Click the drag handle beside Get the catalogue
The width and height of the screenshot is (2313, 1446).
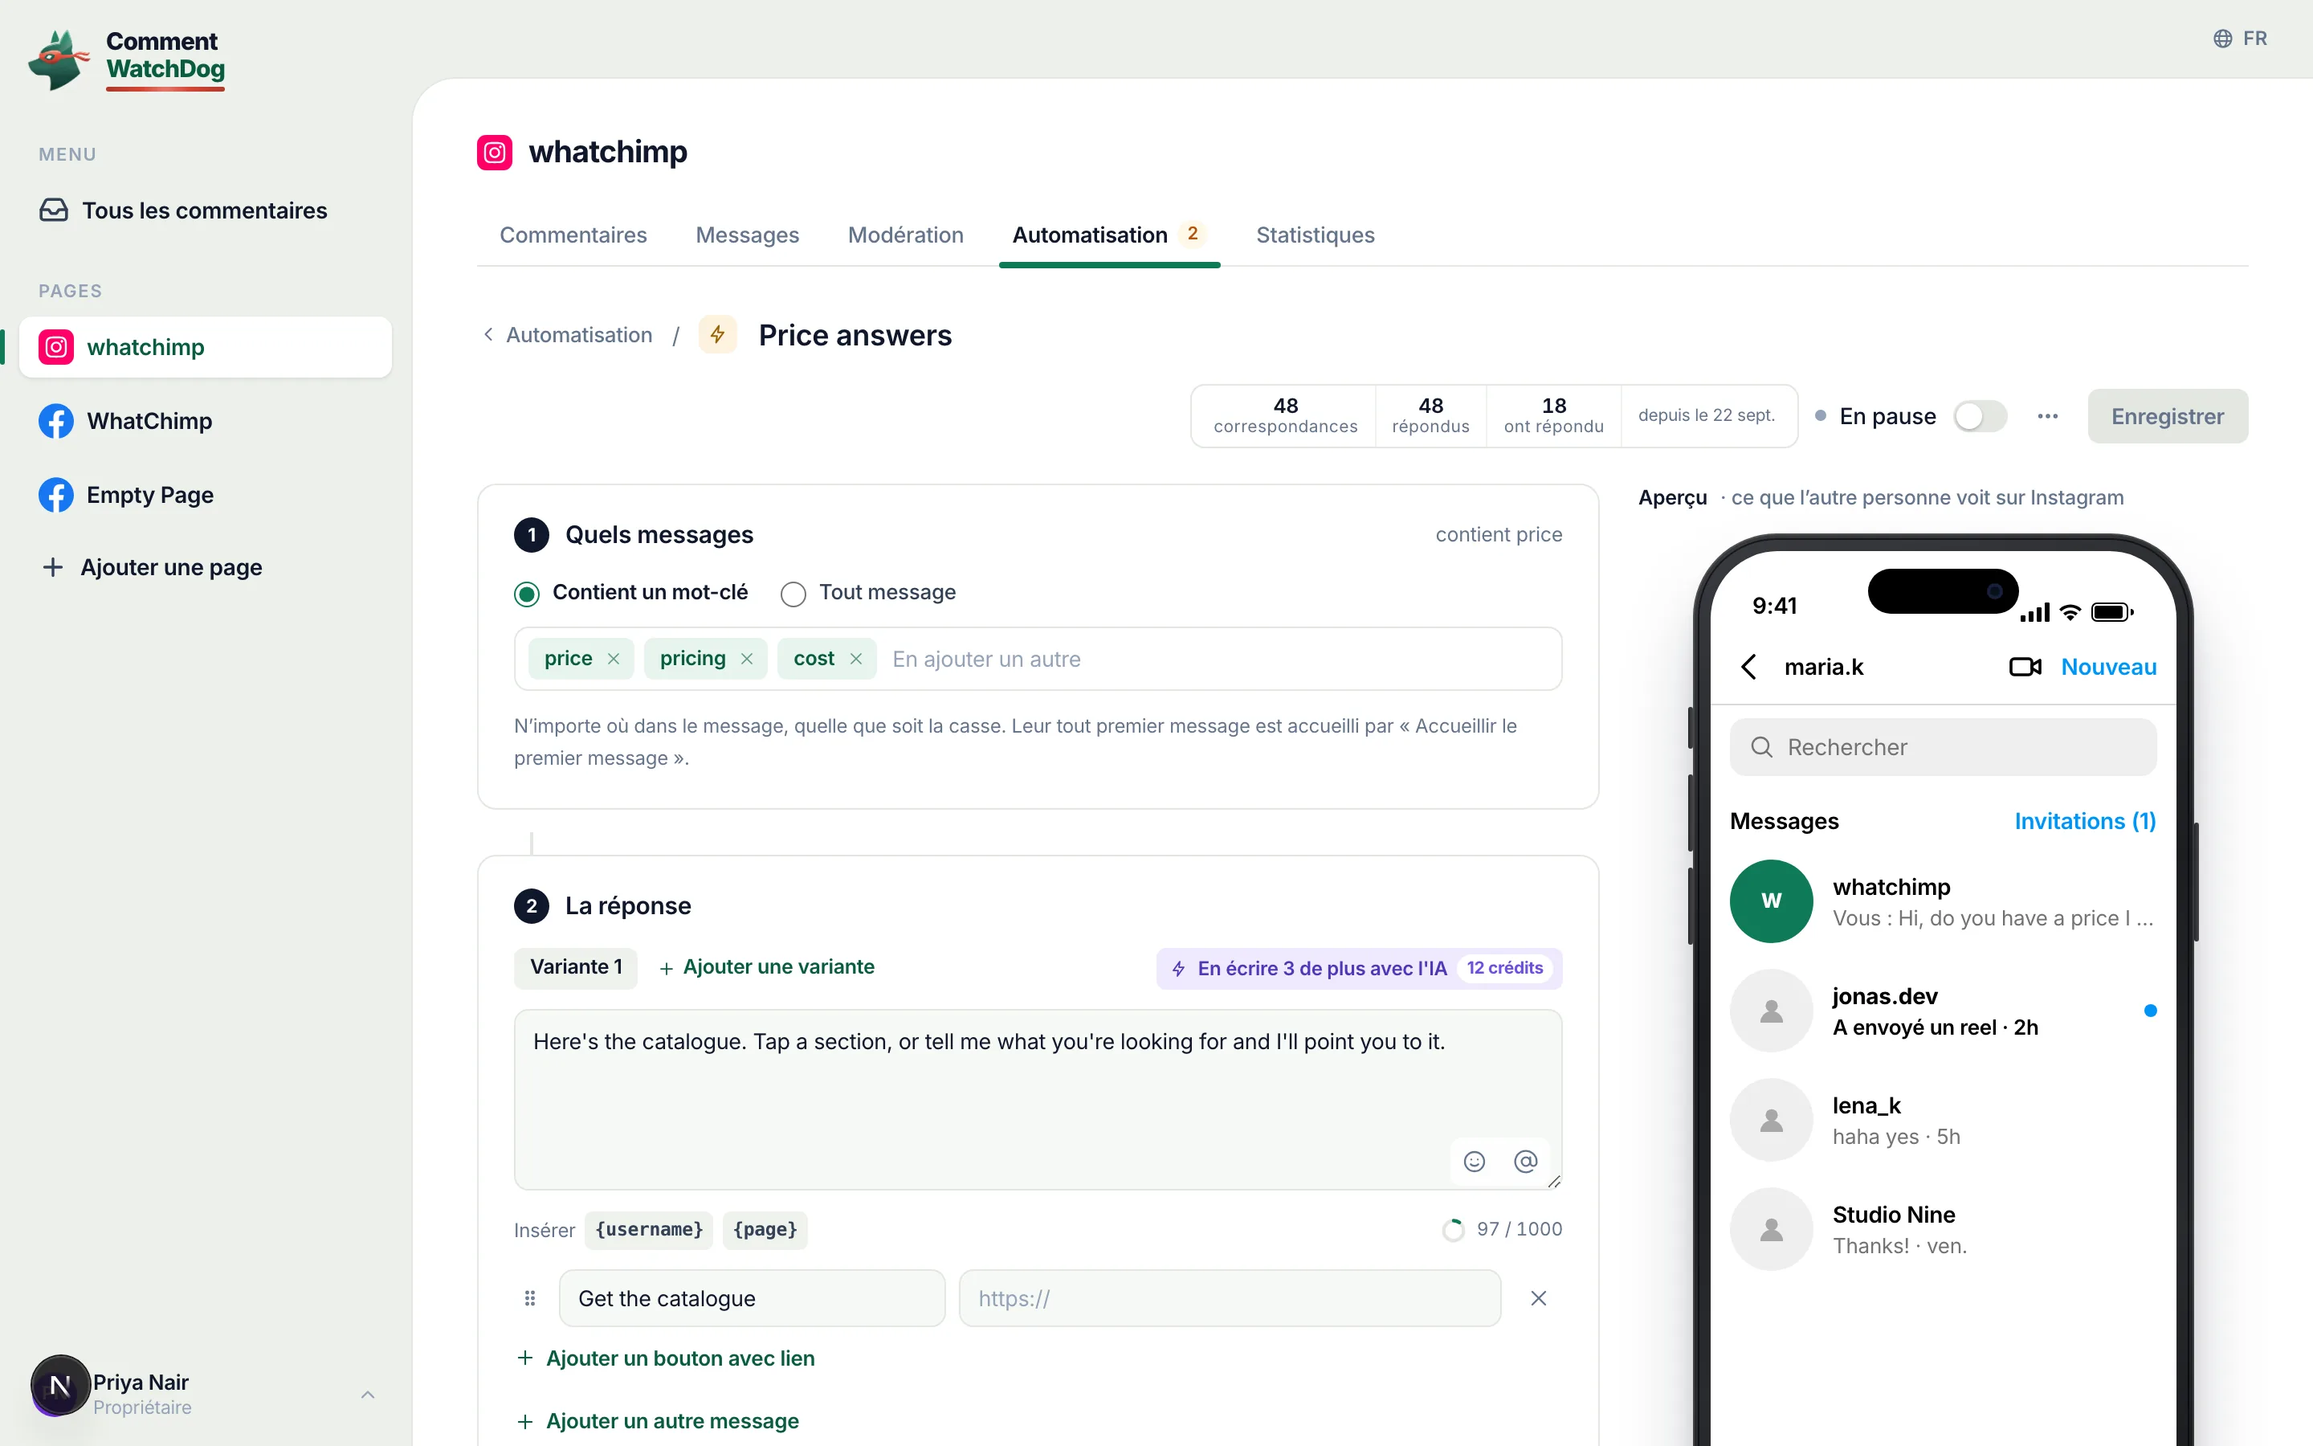(x=530, y=1299)
